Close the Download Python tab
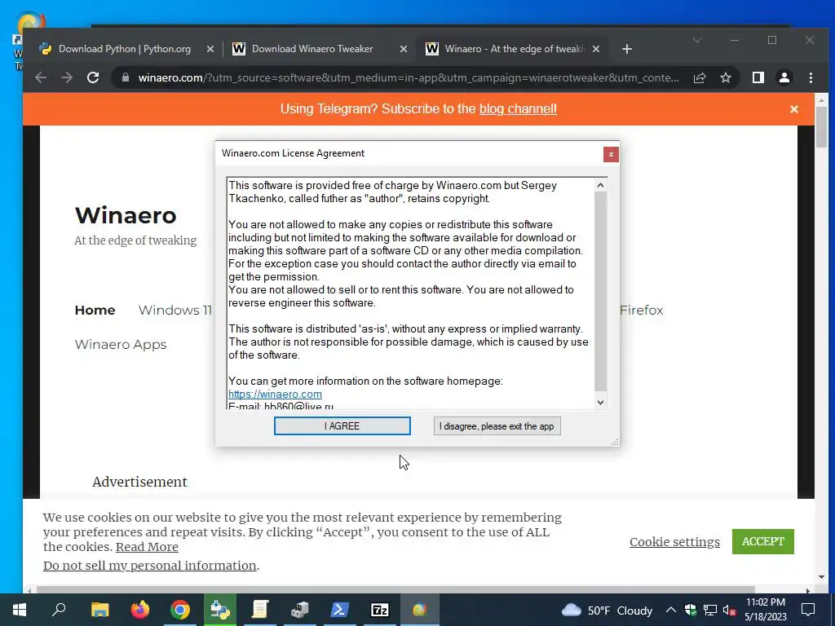835x626 pixels. 210,49
